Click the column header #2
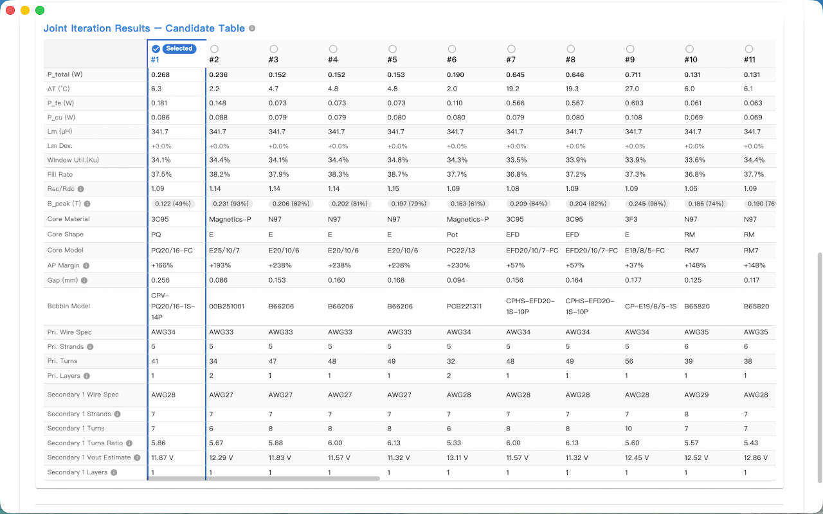The height and width of the screenshot is (514, 823). (x=215, y=60)
